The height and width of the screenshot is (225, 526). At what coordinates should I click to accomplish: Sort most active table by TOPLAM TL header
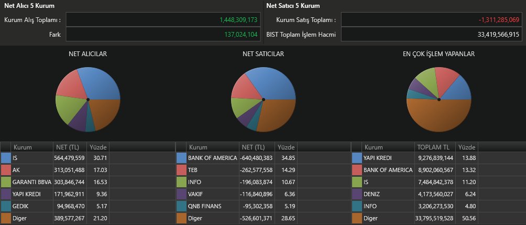pyautogui.click(x=435, y=147)
